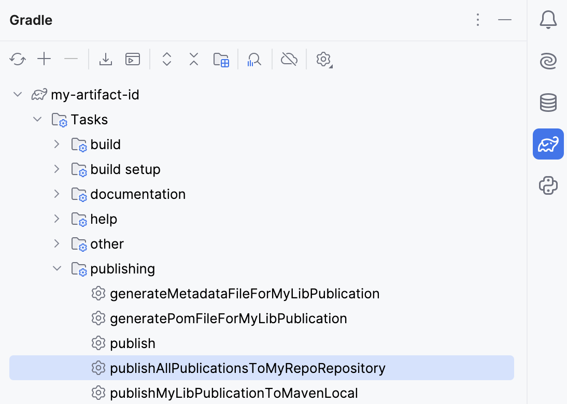The height and width of the screenshot is (404, 567).
Task: Open the execute Gradle task icon
Action: (x=132, y=59)
